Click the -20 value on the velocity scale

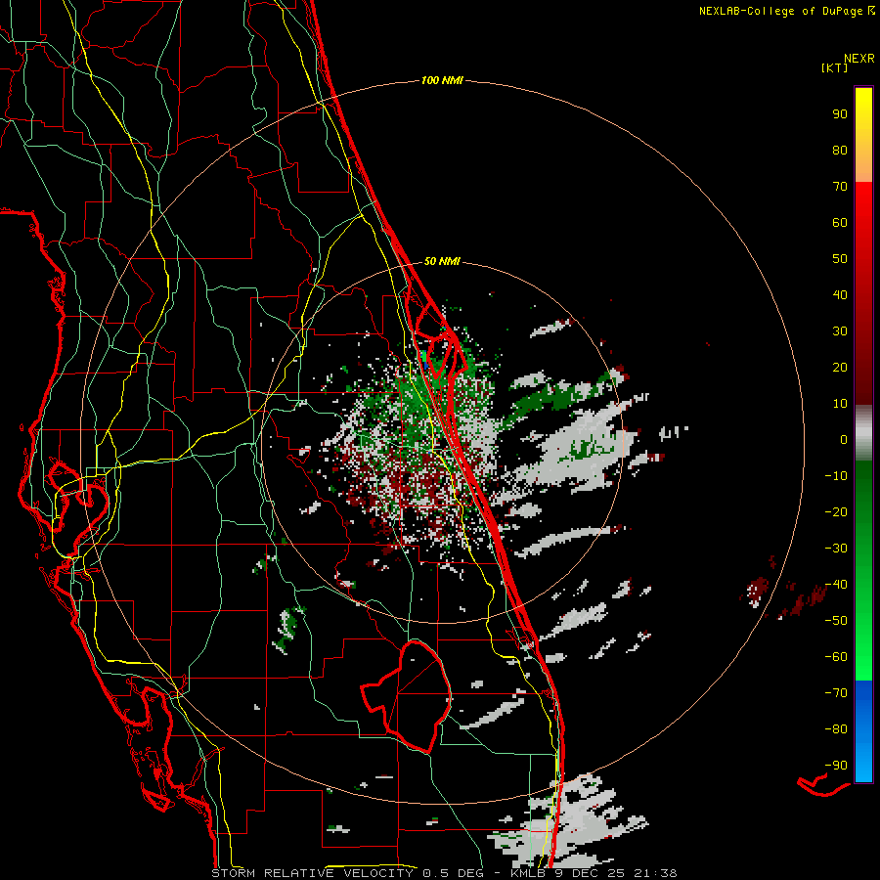836,512
